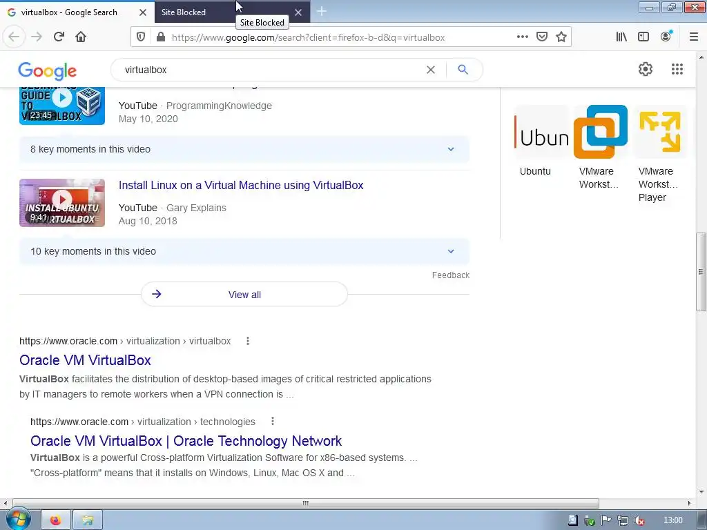Viewport: 707px width, 530px height.
Task: Reload the current page
Action: 59,37
